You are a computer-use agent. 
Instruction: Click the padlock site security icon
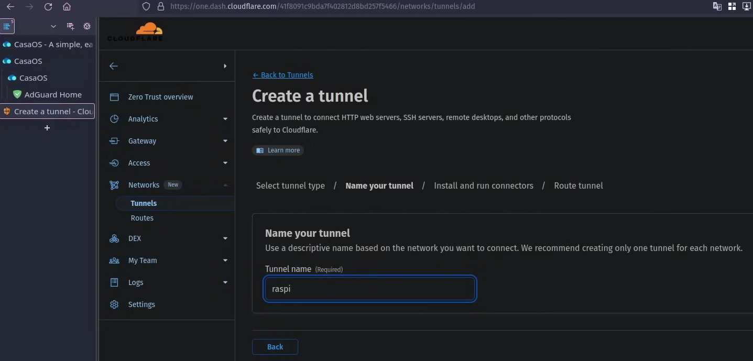click(161, 6)
